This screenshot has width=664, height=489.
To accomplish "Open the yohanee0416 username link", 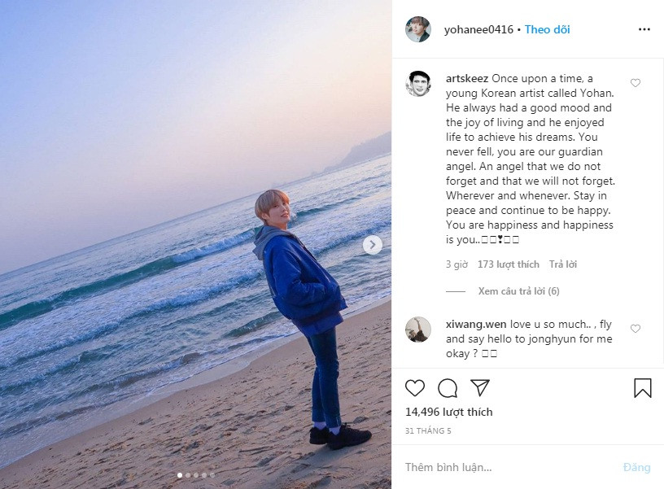I will pyautogui.click(x=478, y=29).
